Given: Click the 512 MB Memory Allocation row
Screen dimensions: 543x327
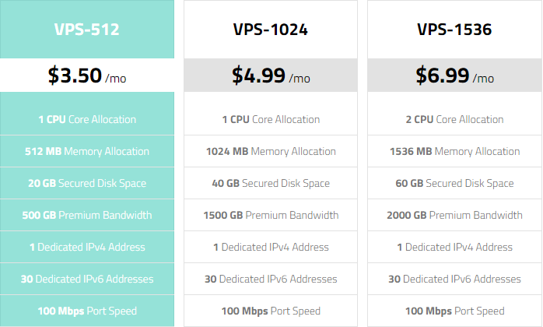Looking at the screenshot, I should 87,152.
